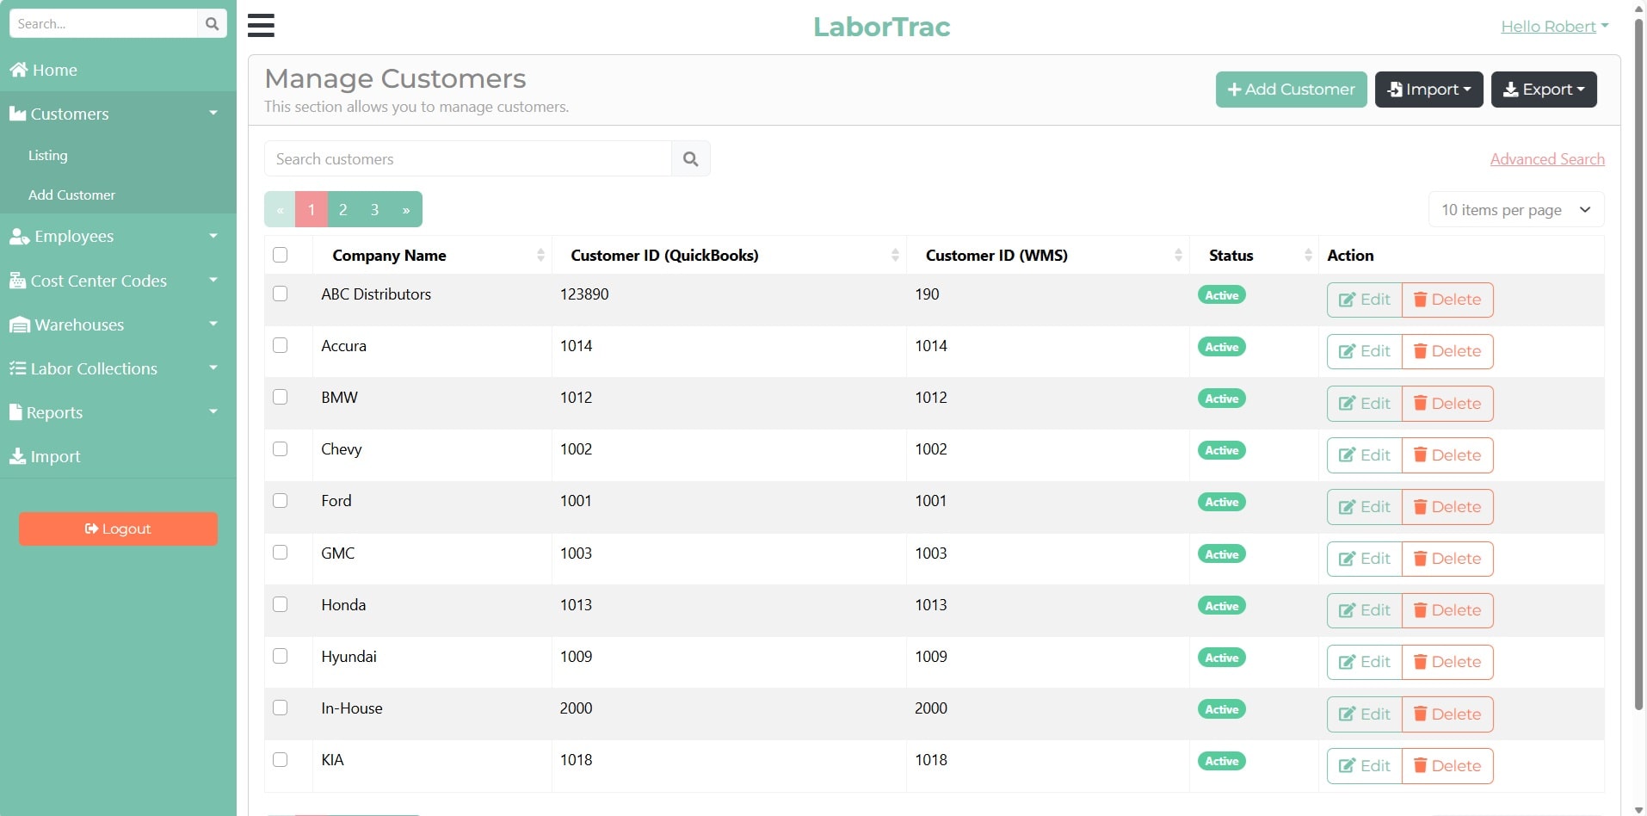Open the items per page dropdown
The image size is (1647, 816).
(1515, 210)
